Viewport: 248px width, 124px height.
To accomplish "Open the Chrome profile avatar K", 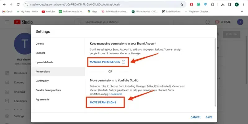I will [237, 5].
